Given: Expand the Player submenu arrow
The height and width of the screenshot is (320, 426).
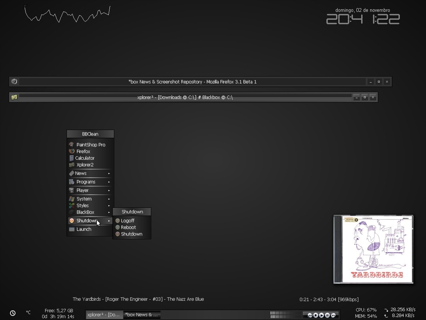Looking at the screenshot, I should pyautogui.click(x=109, y=190).
